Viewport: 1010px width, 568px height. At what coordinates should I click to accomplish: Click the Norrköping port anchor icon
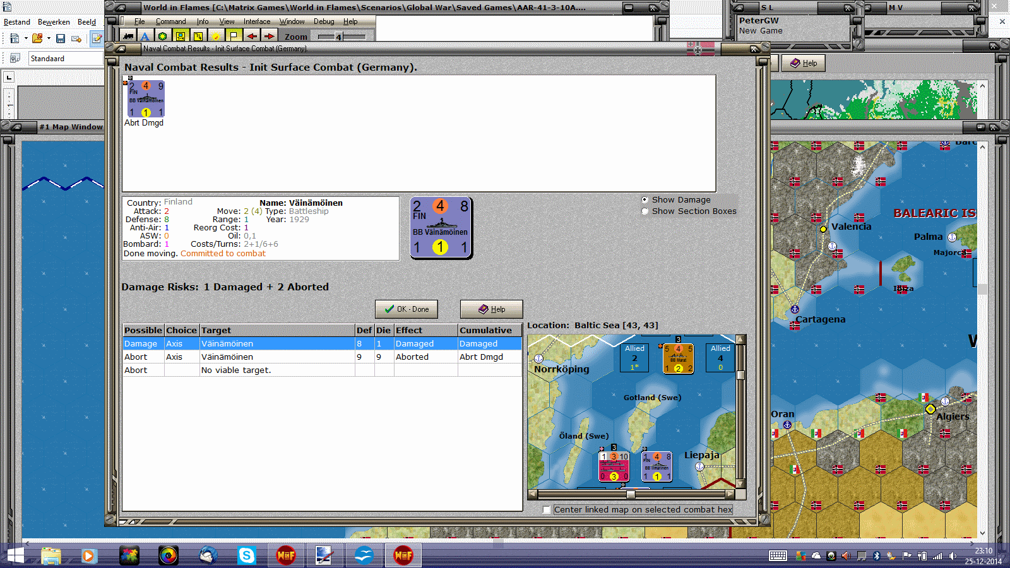538,358
